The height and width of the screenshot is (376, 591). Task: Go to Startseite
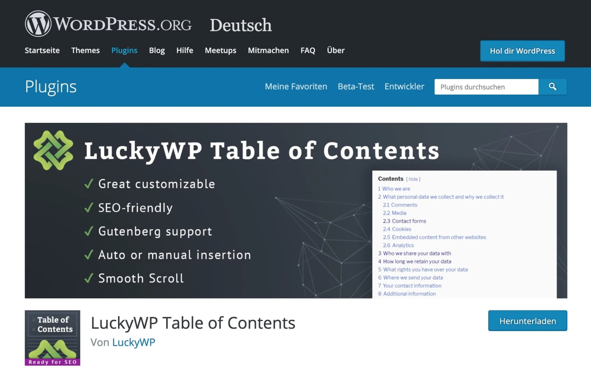click(42, 50)
